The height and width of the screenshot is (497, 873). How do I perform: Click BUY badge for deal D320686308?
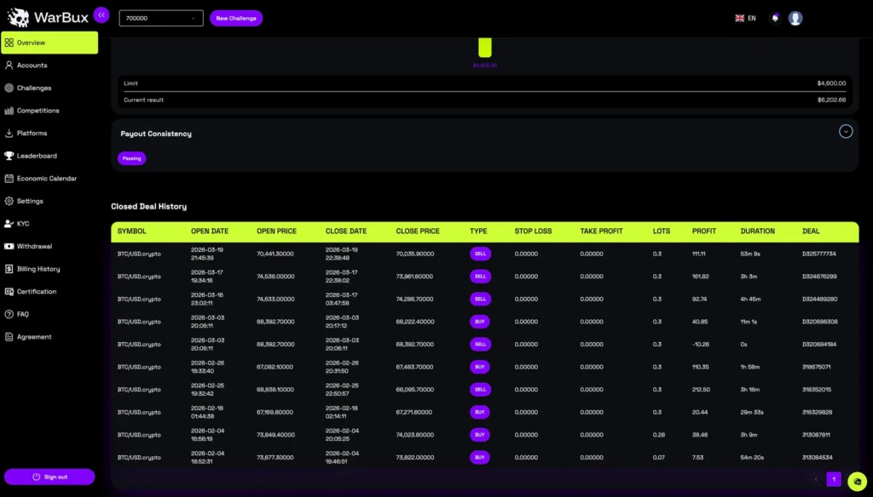tap(480, 322)
